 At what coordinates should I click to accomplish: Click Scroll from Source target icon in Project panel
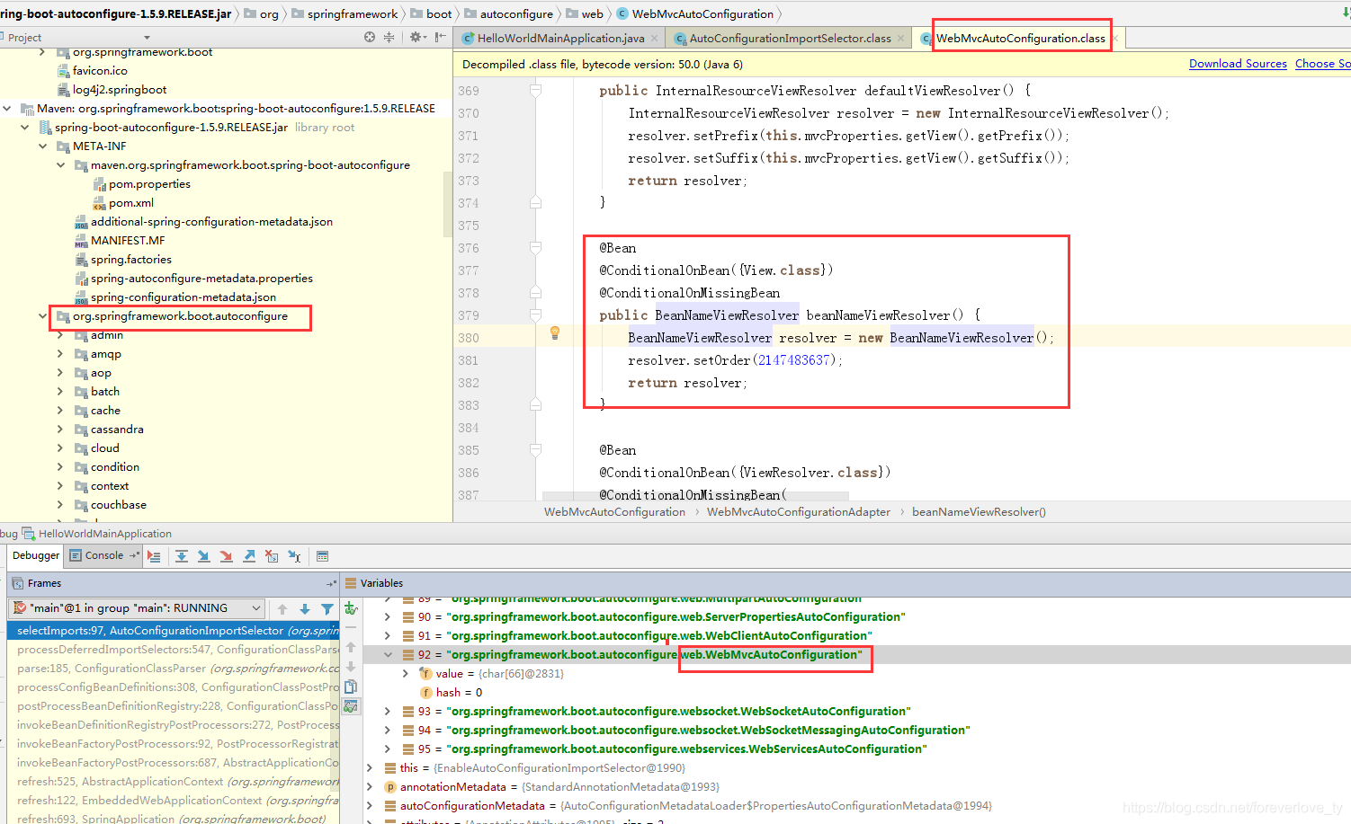click(x=370, y=37)
